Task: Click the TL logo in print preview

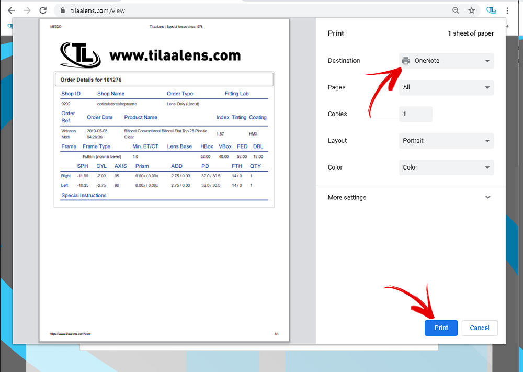Action: (x=81, y=55)
